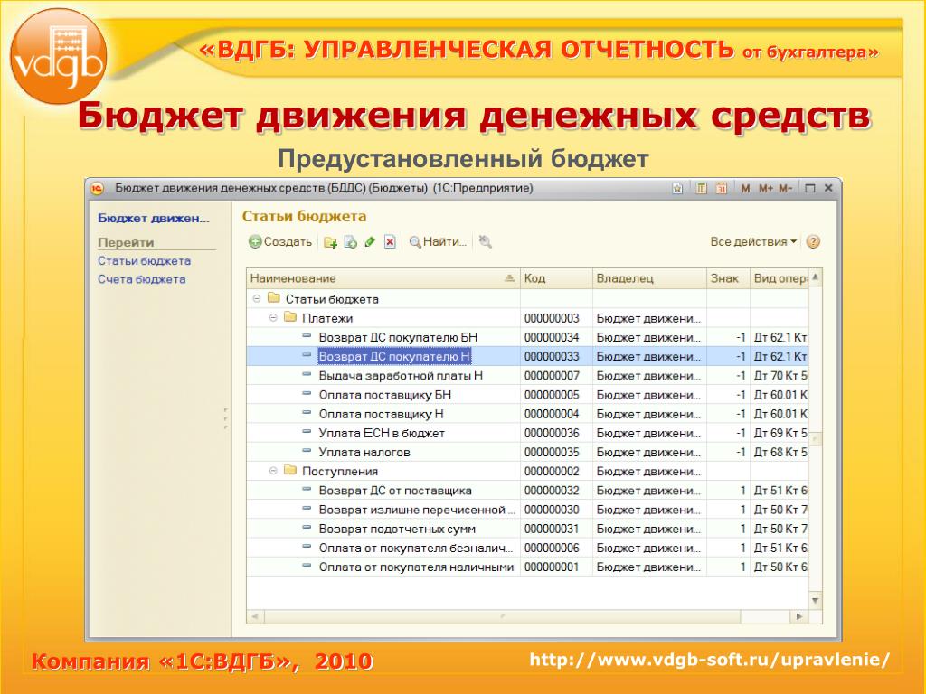Open Статьи бюджета link in navigation panel
926x694 pixels.
(x=144, y=261)
